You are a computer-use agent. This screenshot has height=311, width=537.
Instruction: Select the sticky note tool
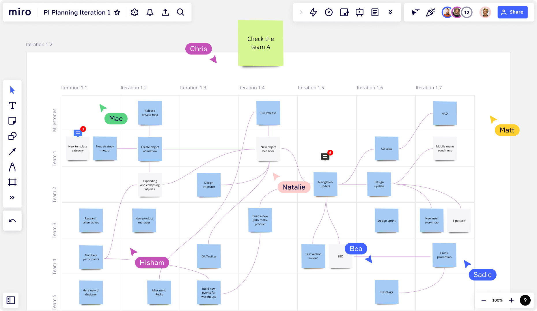tap(12, 121)
